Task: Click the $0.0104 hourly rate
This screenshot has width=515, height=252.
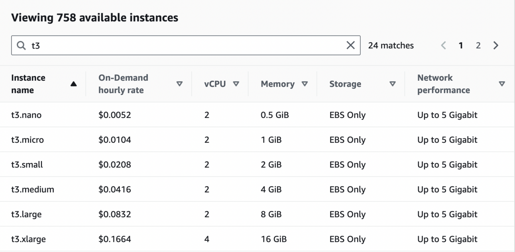Action: tap(115, 140)
